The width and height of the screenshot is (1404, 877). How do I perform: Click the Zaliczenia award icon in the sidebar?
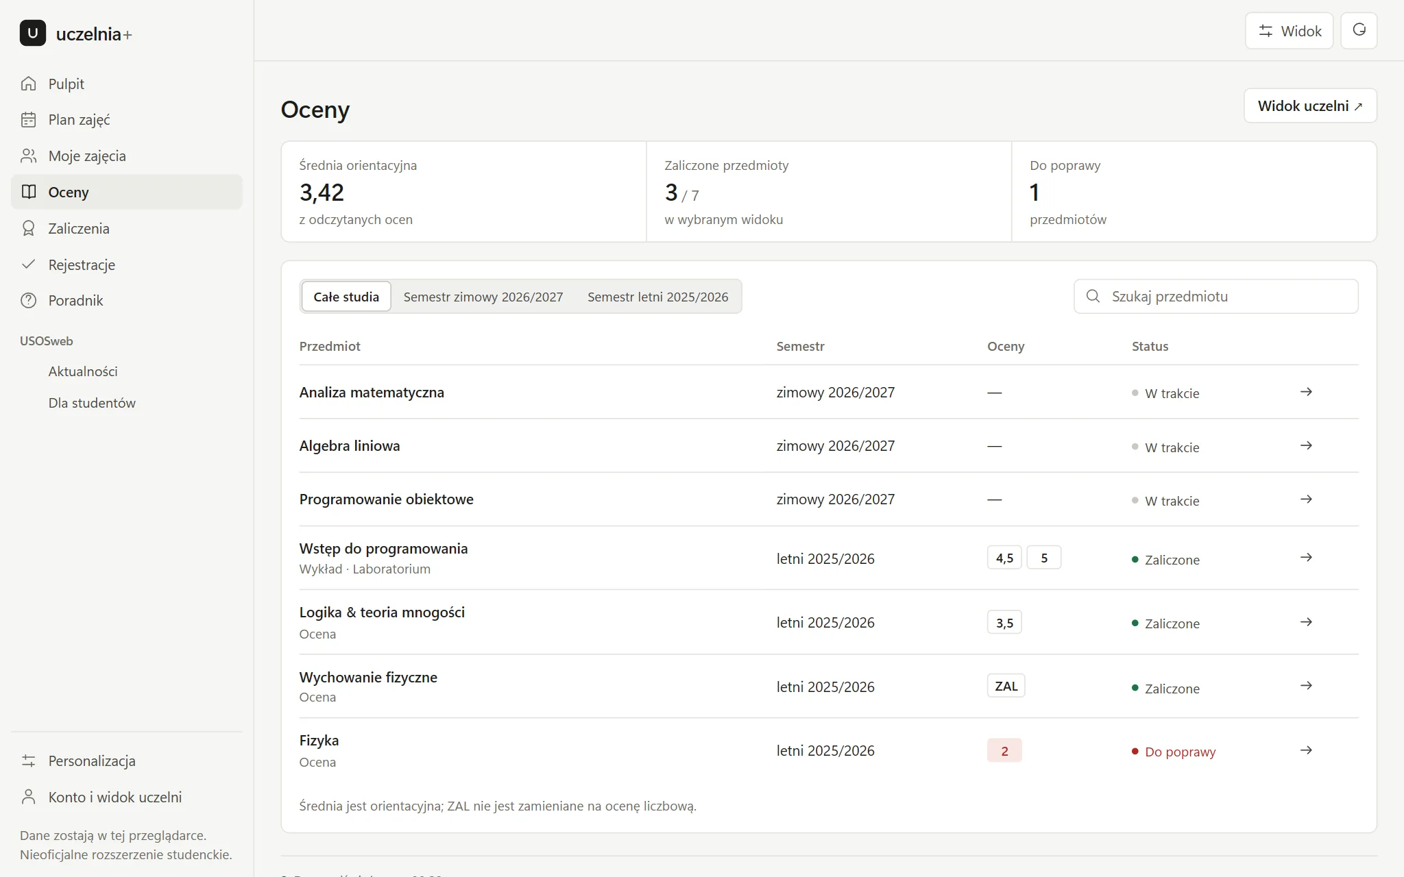tap(29, 228)
